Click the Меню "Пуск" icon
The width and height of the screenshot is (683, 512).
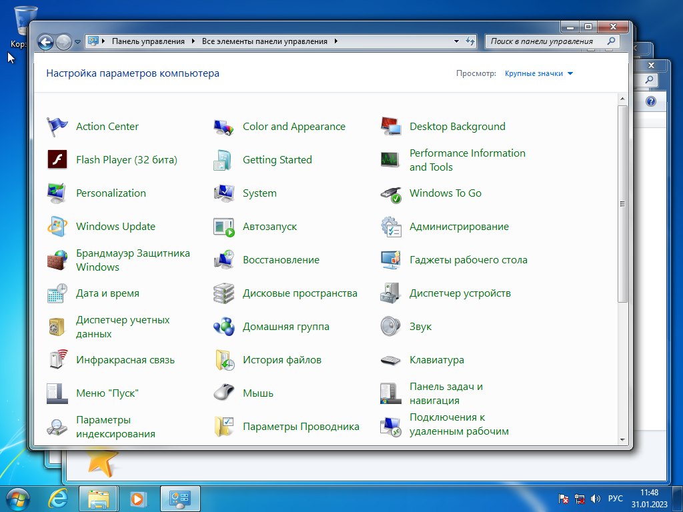point(57,393)
